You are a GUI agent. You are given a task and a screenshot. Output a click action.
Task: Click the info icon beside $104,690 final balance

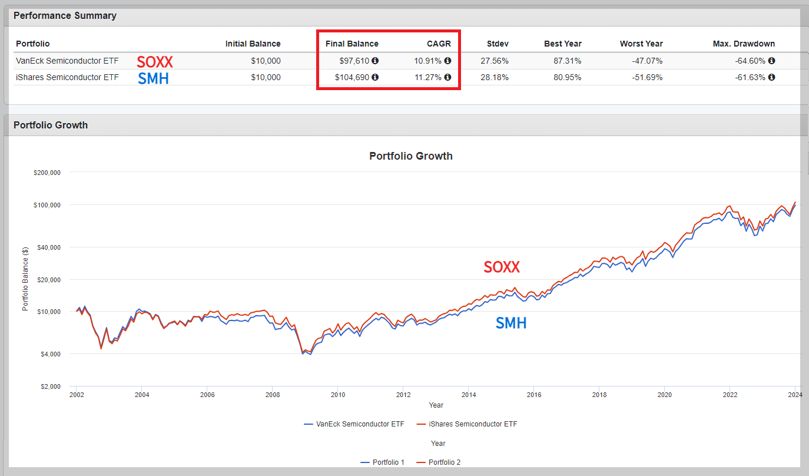(x=375, y=77)
